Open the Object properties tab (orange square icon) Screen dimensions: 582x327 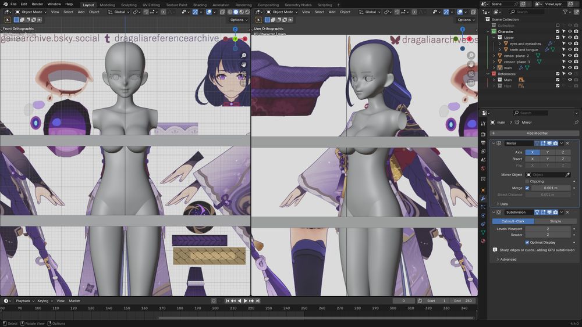coord(483,190)
